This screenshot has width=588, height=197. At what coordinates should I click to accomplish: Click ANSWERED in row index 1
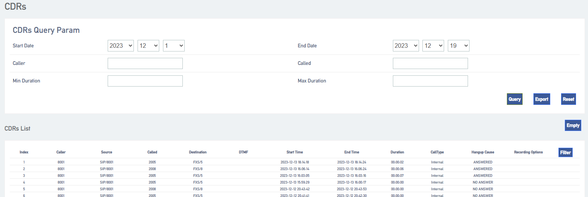pos(483,162)
